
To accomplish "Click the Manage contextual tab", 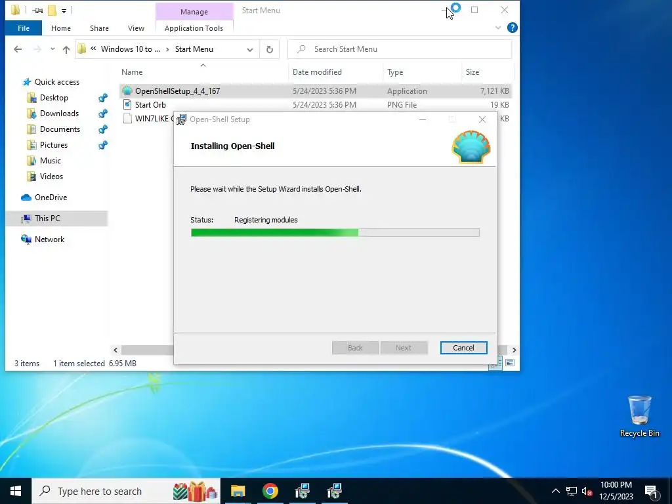I will 194,12.
